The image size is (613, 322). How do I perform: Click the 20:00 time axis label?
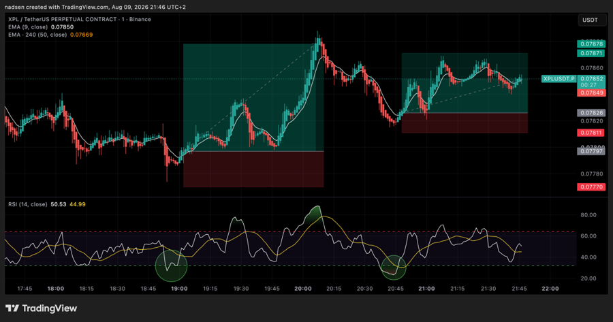point(302,289)
